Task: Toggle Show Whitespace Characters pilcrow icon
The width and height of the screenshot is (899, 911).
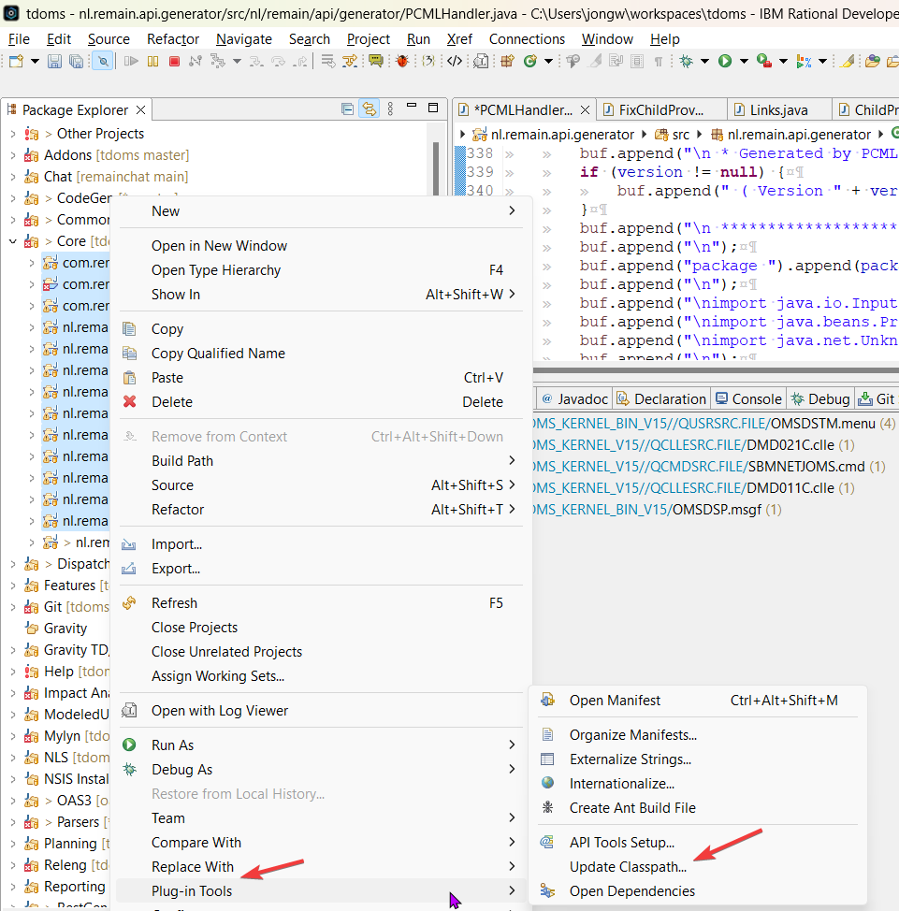Action: click(659, 61)
